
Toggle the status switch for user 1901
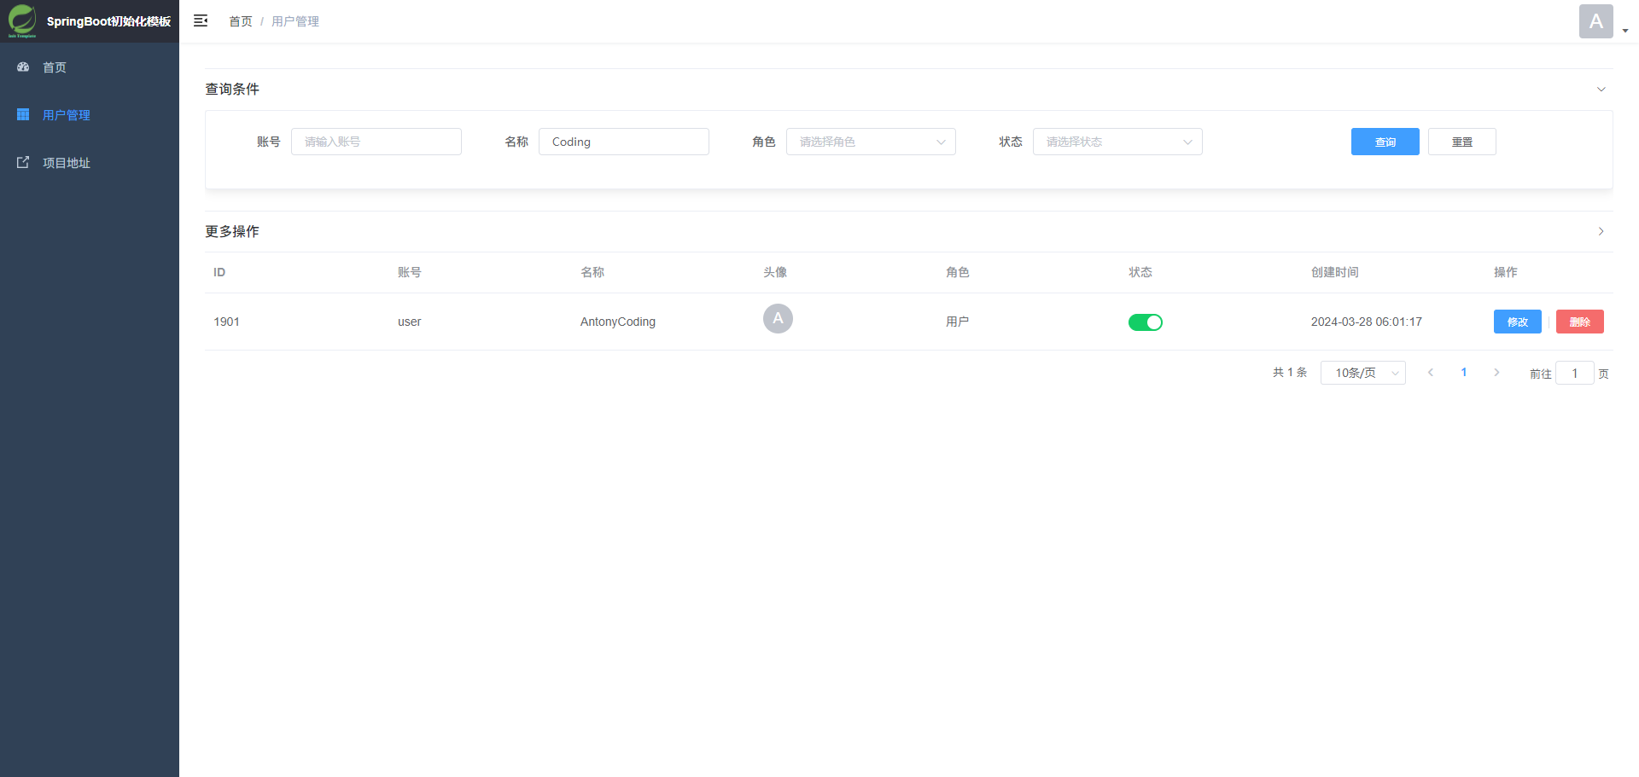pyautogui.click(x=1146, y=322)
